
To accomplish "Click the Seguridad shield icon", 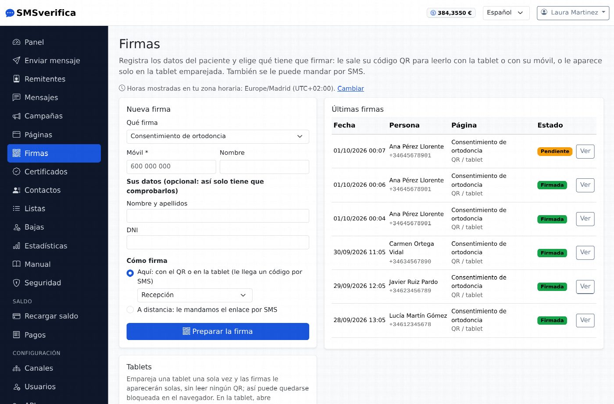I will coord(17,283).
